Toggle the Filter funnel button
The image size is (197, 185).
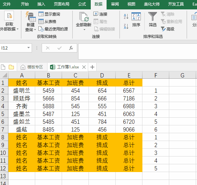[x=153, y=19]
